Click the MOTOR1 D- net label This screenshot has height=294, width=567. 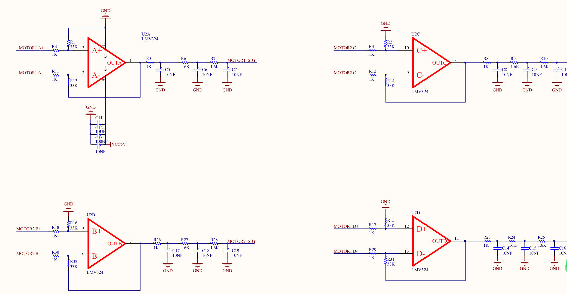pos(346,251)
